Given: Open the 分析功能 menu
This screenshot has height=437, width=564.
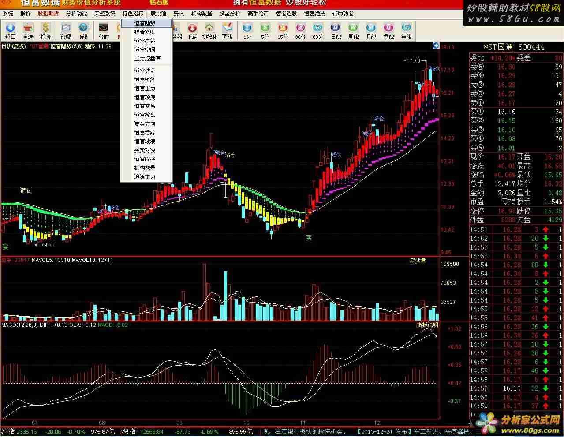Looking at the screenshot, I should [76, 14].
